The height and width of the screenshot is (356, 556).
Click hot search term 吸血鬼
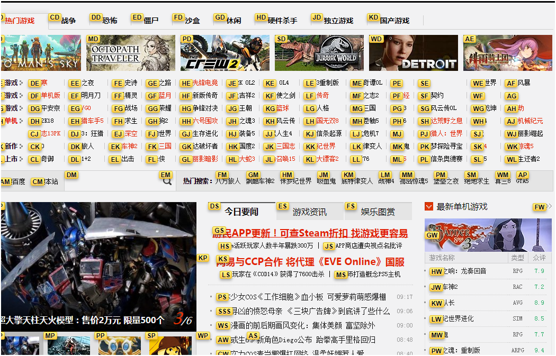pos(326,181)
